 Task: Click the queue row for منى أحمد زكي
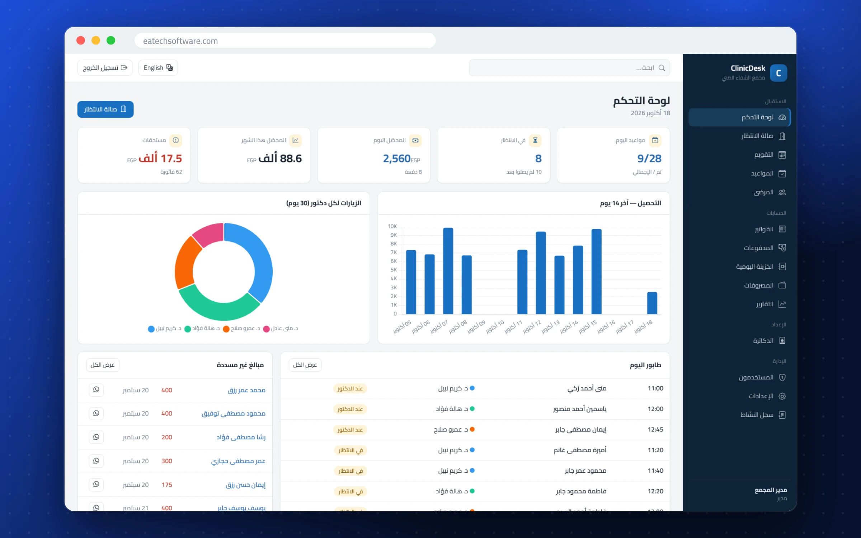(475, 388)
